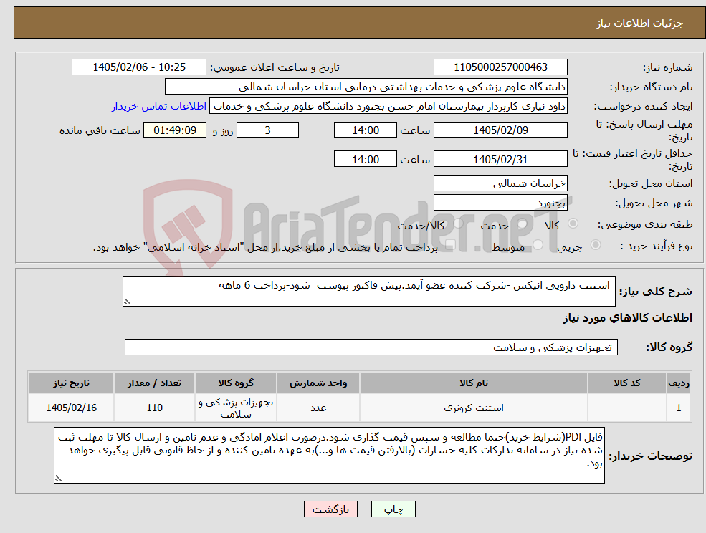This screenshot has width=706, height=533.
Task: Click the تعداد / مقدار column header
Action: [x=154, y=383]
